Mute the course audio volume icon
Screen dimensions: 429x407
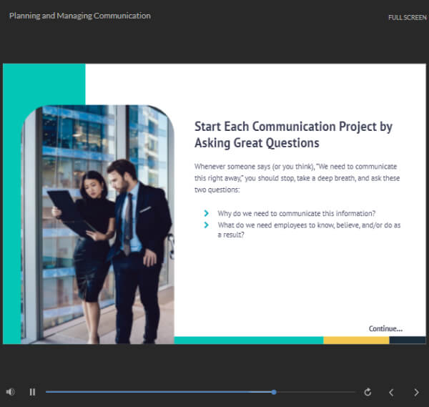(10, 392)
